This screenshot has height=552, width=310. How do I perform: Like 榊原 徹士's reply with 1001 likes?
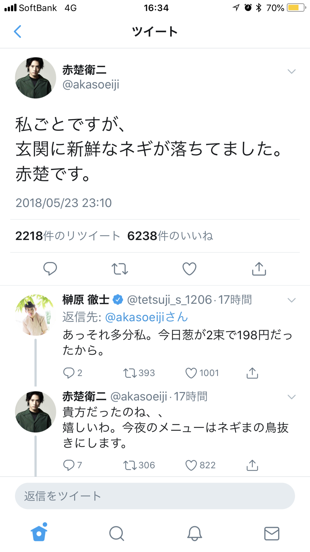coord(191,373)
